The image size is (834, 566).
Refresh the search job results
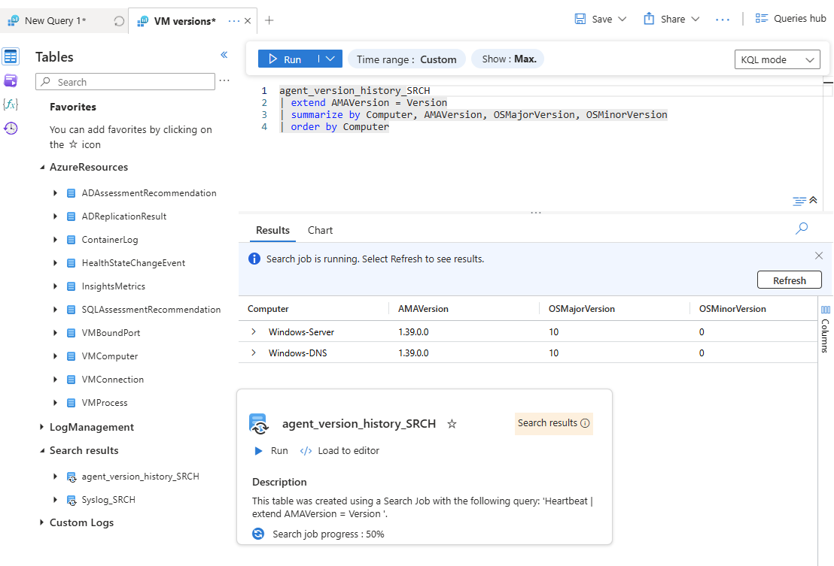click(790, 280)
